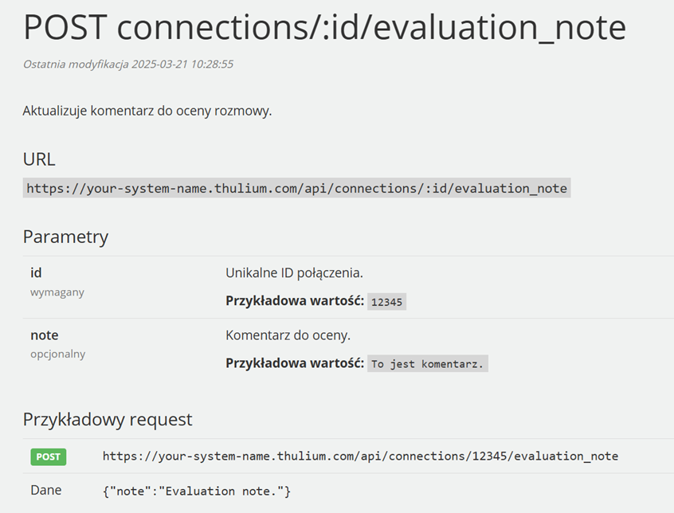
Task: Click the Parametry section heading
Action: (x=66, y=237)
